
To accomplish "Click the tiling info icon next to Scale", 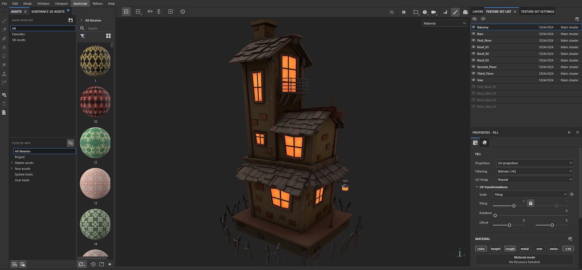I will click(572, 194).
